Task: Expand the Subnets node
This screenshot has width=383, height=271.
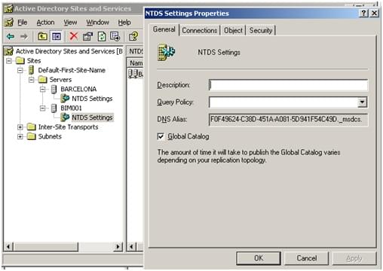Action: pos(20,136)
